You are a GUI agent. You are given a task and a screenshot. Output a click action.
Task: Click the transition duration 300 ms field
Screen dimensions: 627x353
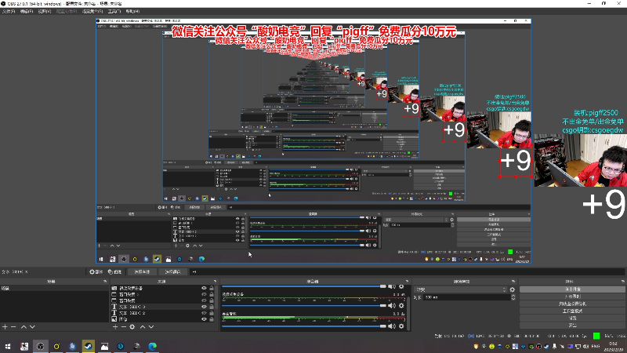tap(466, 297)
